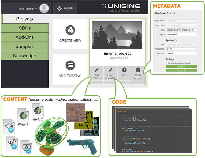
Task: Switch to the Add-Ons tab
Action: tap(25, 37)
